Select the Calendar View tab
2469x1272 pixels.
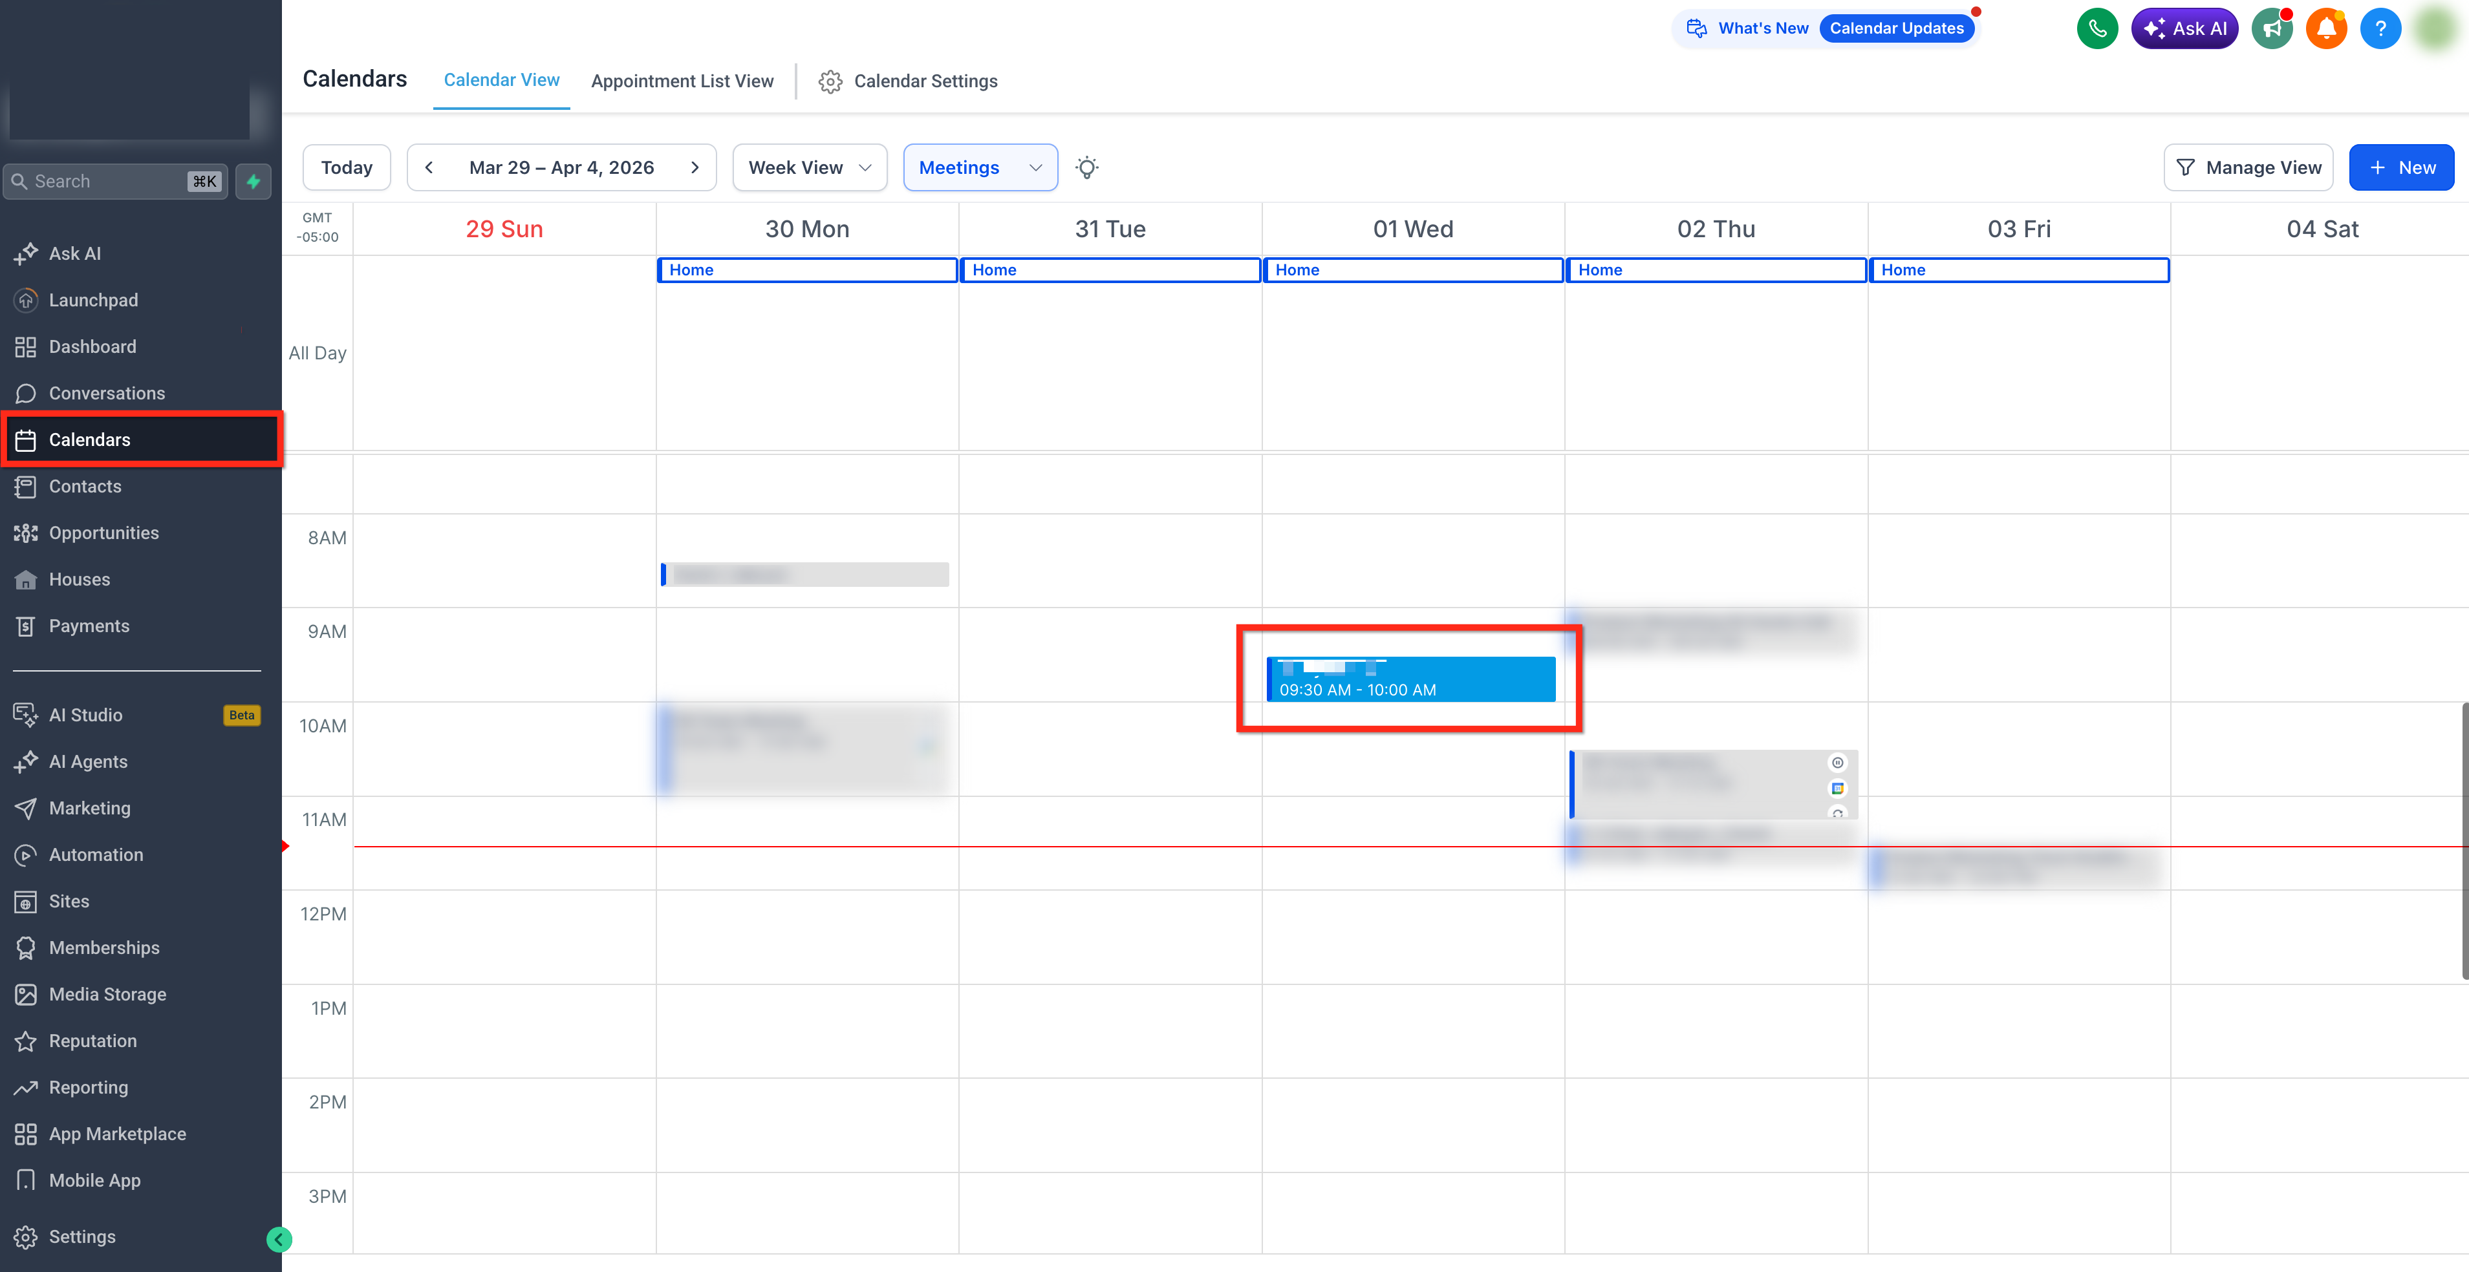click(501, 80)
